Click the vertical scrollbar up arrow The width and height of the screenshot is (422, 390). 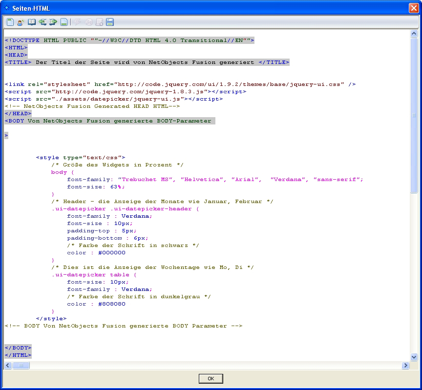point(414,34)
